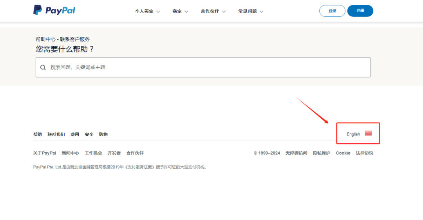Image resolution: width=423 pixels, height=220 pixels.
Task: Expand the 个人买家 dropdown menu
Action: [x=147, y=11]
